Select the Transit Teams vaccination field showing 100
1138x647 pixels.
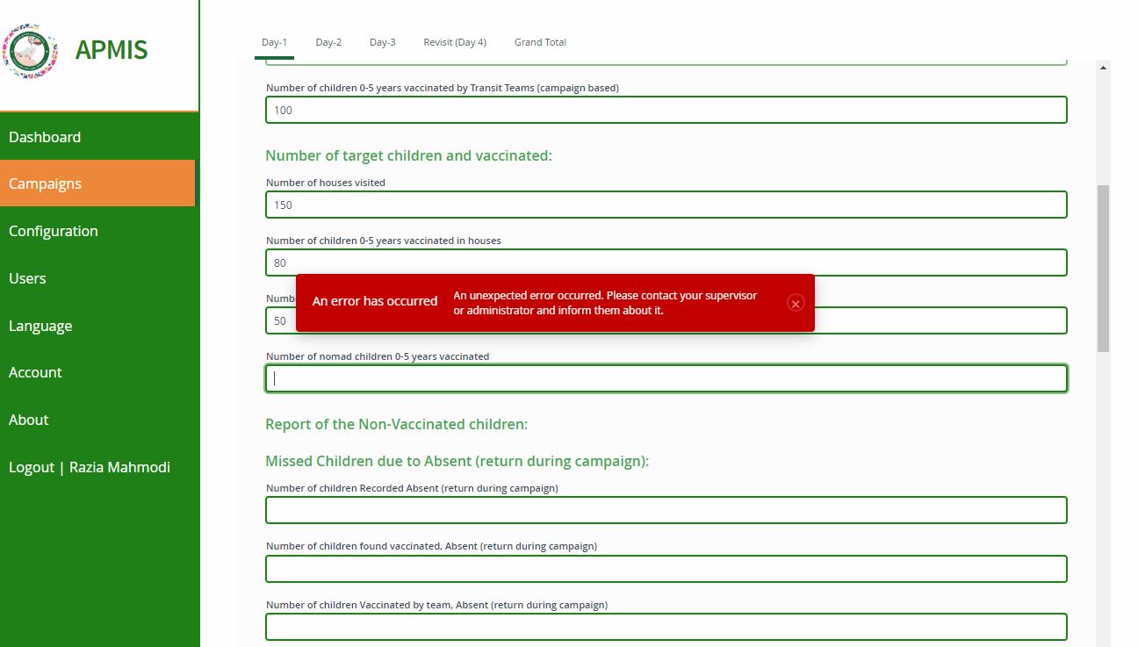(666, 110)
